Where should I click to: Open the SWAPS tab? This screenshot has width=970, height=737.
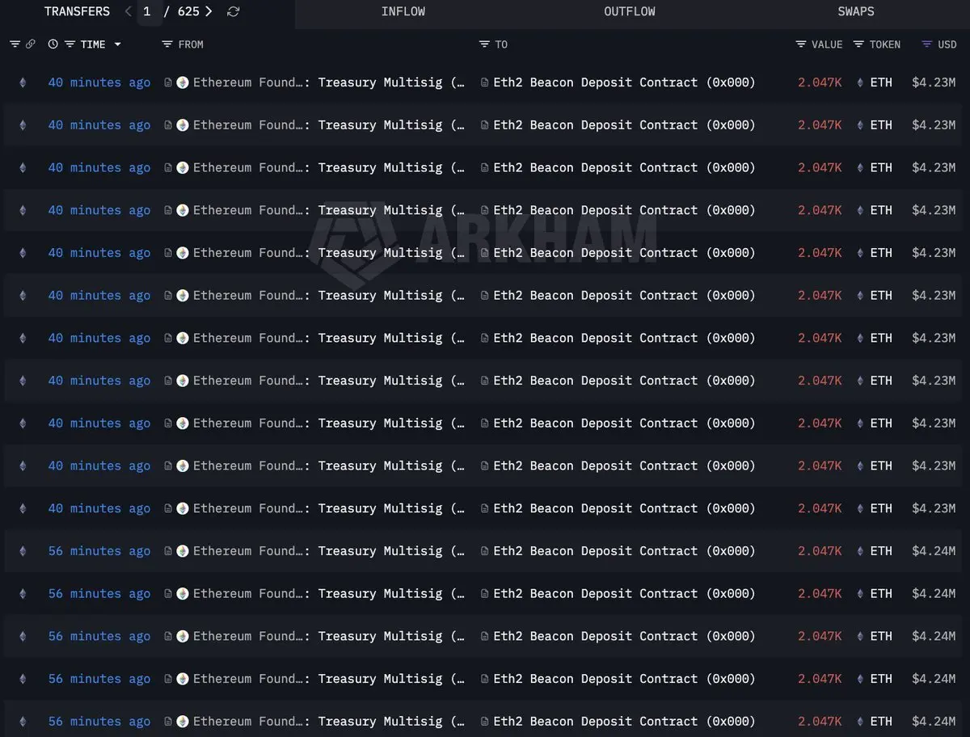(x=856, y=11)
